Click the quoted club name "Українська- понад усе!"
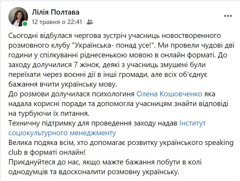240x181 pixels. tap(114, 45)
